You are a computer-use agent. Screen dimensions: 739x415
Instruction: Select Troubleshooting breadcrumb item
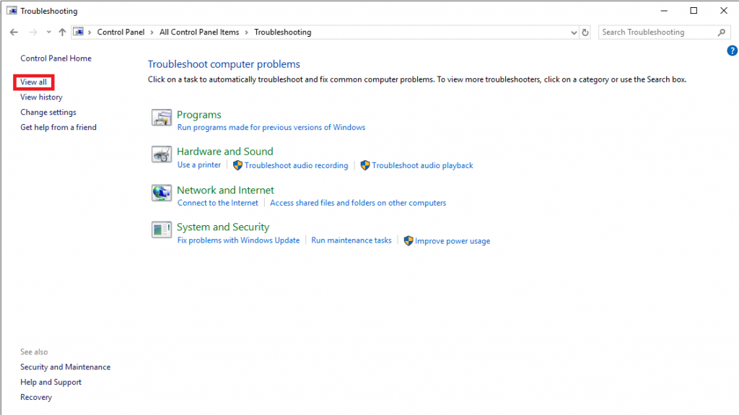pos(283,32)
